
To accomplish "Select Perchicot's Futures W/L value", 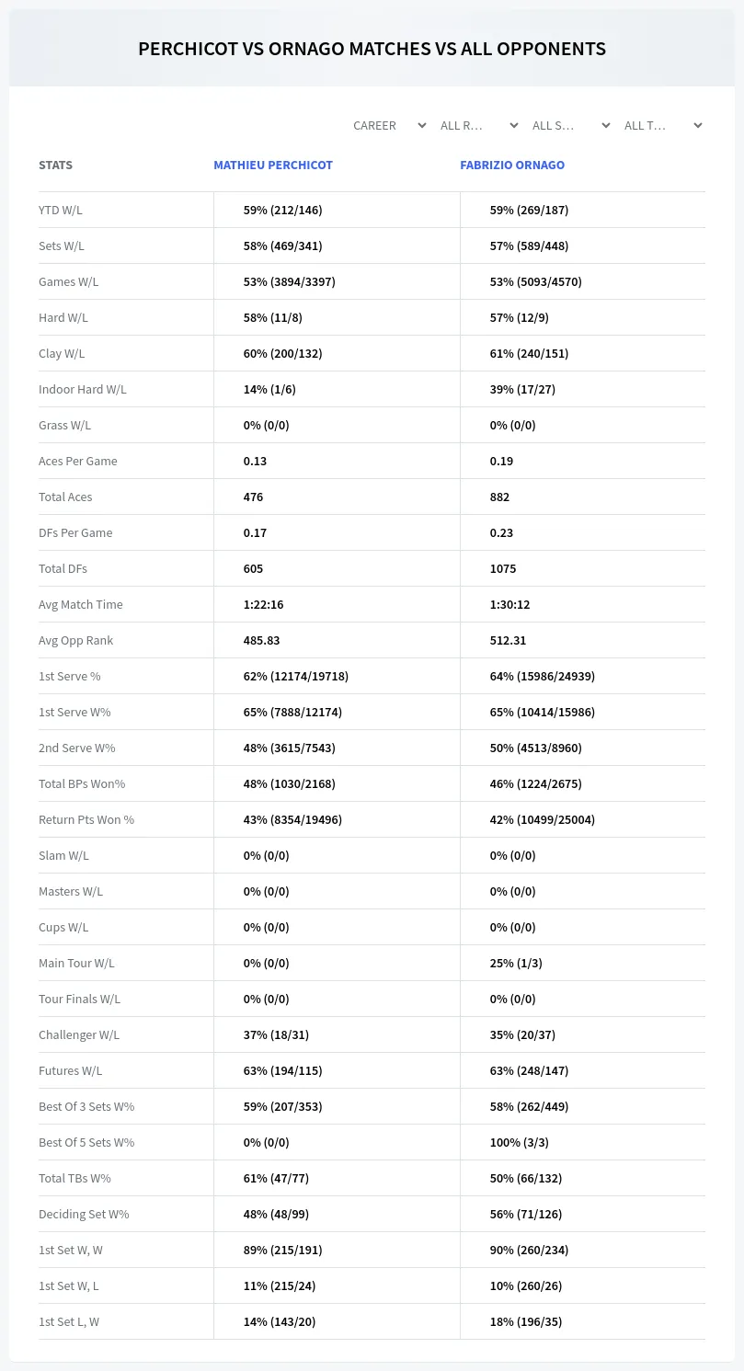I will tap(282, 1070).
